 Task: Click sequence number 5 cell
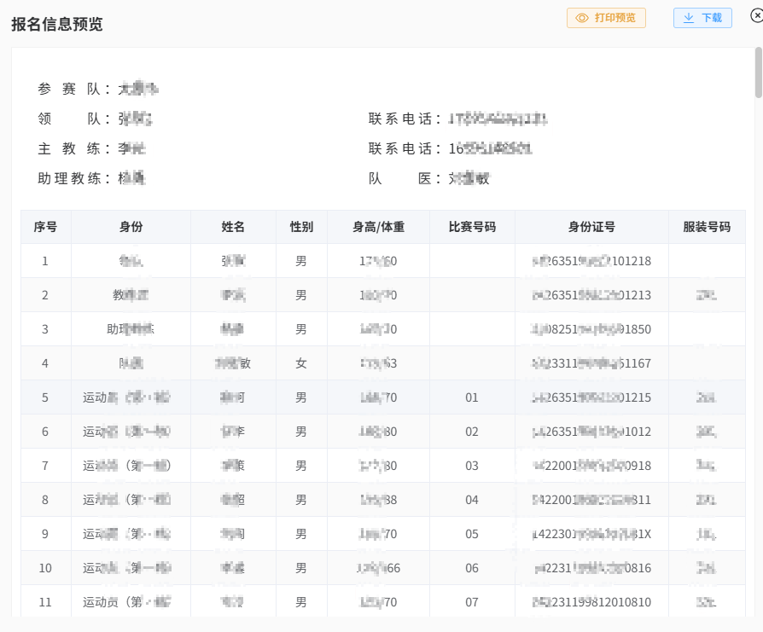click(45, 397)
